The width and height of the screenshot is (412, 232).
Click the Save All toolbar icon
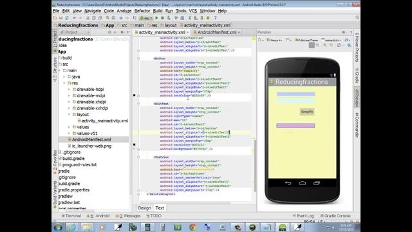(61, 18)
